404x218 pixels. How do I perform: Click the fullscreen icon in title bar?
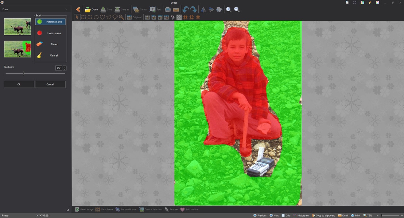click(x=354, y=3)
